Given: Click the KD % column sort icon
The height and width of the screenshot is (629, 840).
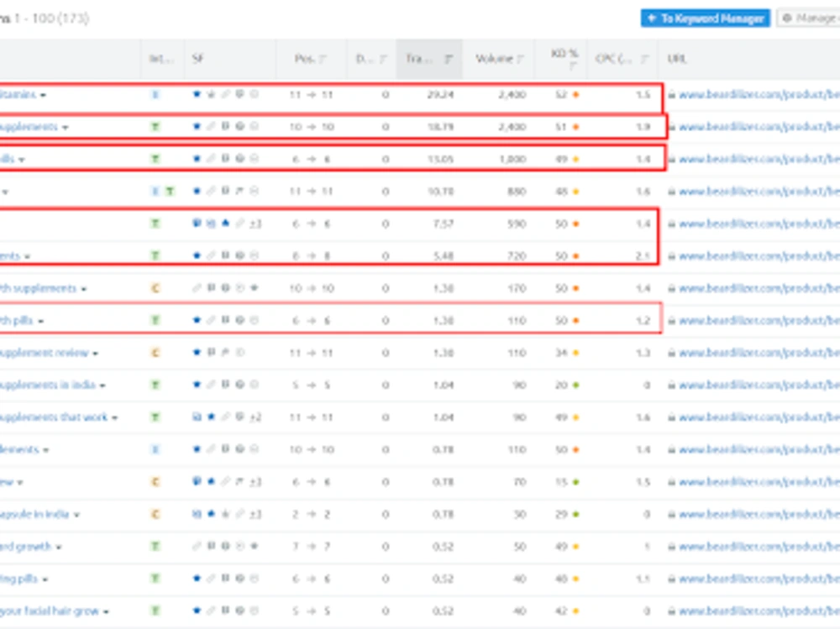Looking at the screenshot, I should pos(572,66).
